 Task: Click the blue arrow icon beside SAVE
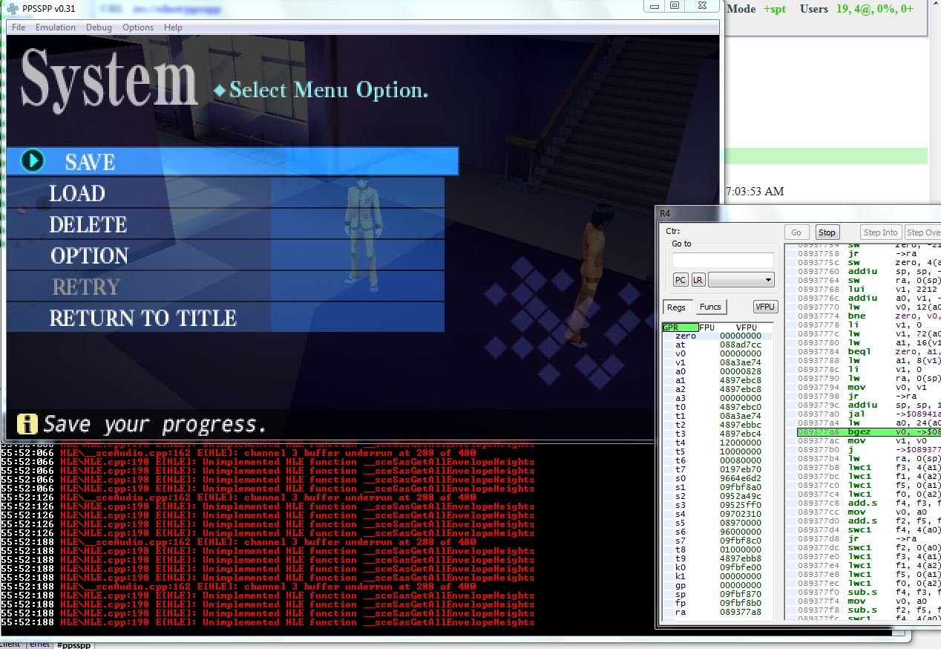coord(33,161)
